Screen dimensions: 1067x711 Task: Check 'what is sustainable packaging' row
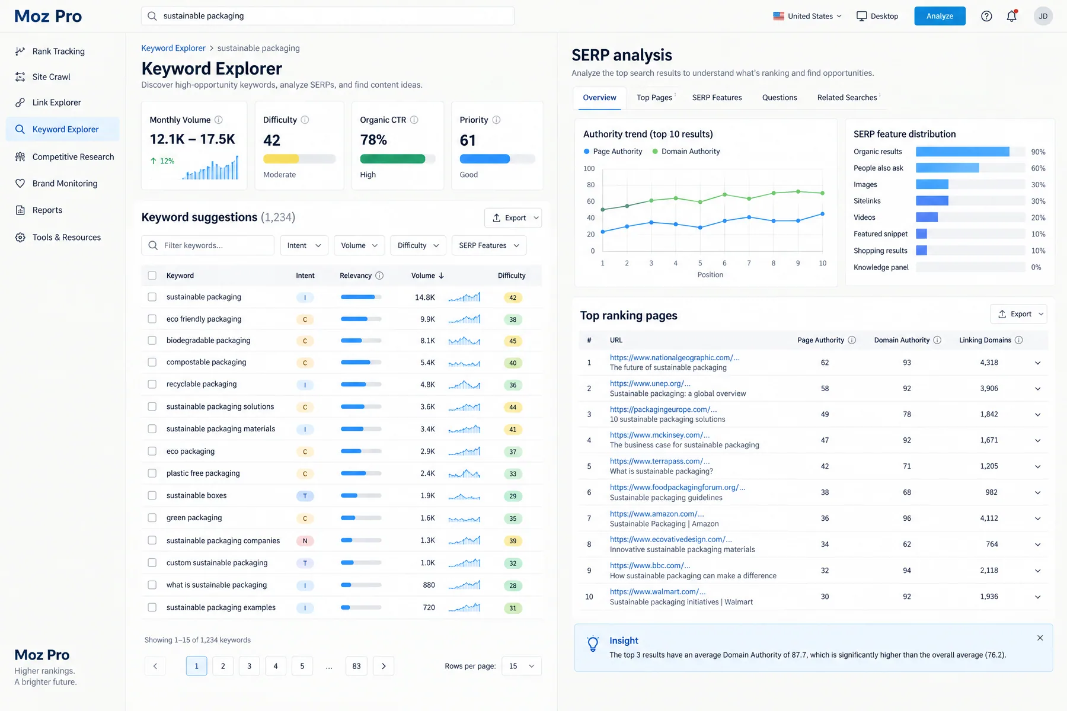point(152,585)
